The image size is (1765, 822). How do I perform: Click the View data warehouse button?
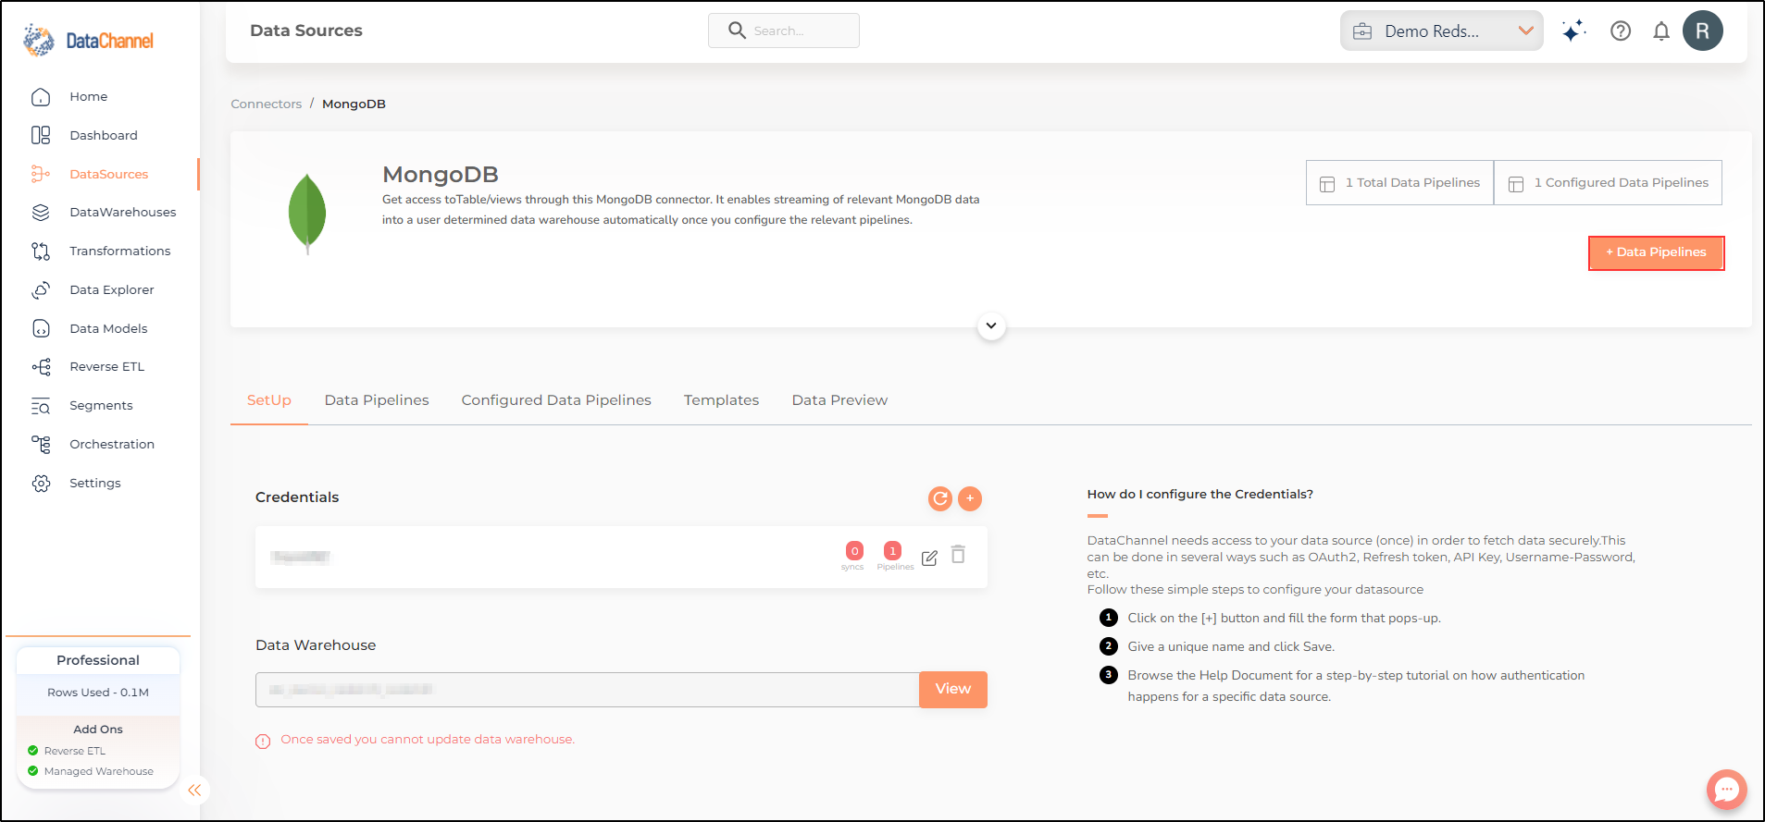953,689
